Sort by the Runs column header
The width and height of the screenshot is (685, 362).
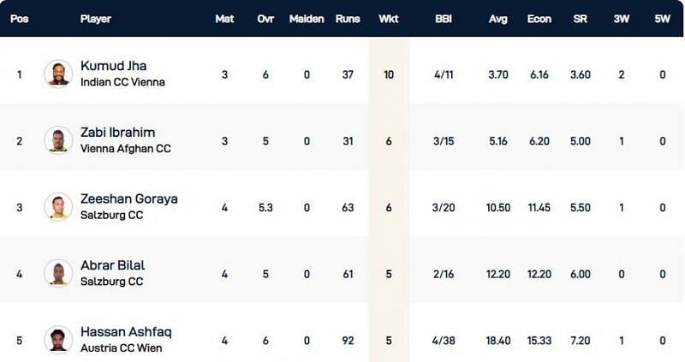tap(349, 19)
